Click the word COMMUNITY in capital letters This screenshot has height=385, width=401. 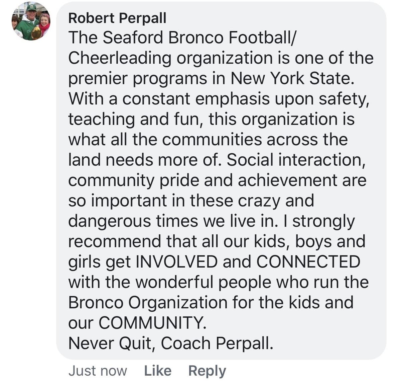150,323
